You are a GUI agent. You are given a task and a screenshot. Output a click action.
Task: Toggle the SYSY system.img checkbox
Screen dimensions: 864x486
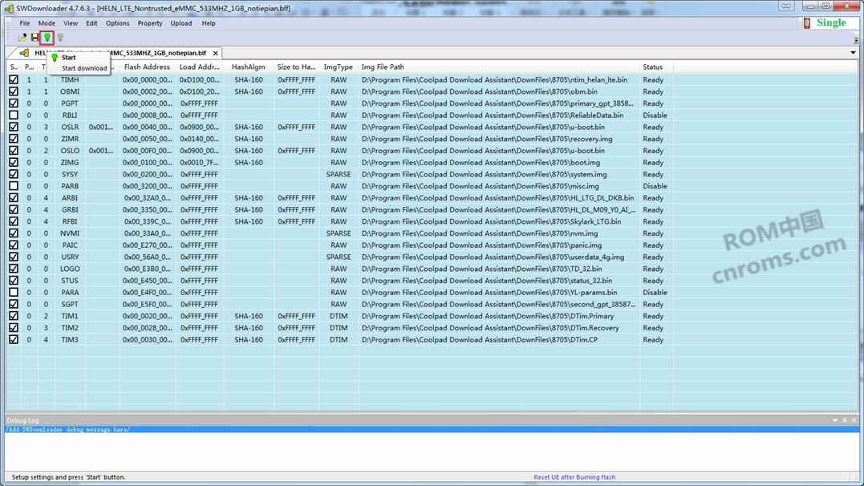[14, 174]
